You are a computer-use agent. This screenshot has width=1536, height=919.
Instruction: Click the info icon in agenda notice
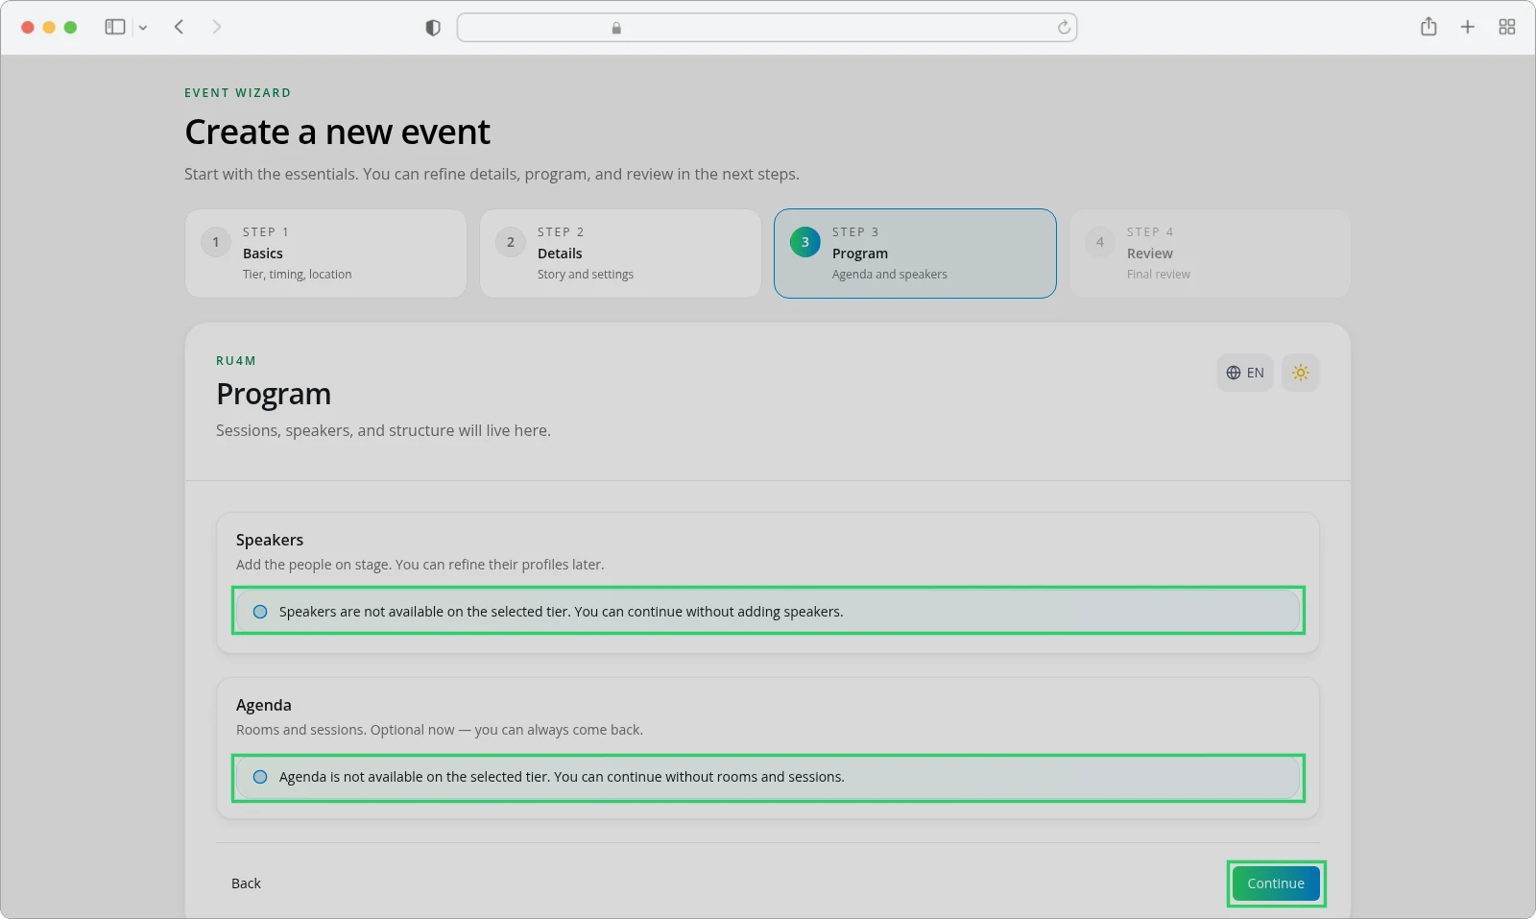click(x=260, y=777)
